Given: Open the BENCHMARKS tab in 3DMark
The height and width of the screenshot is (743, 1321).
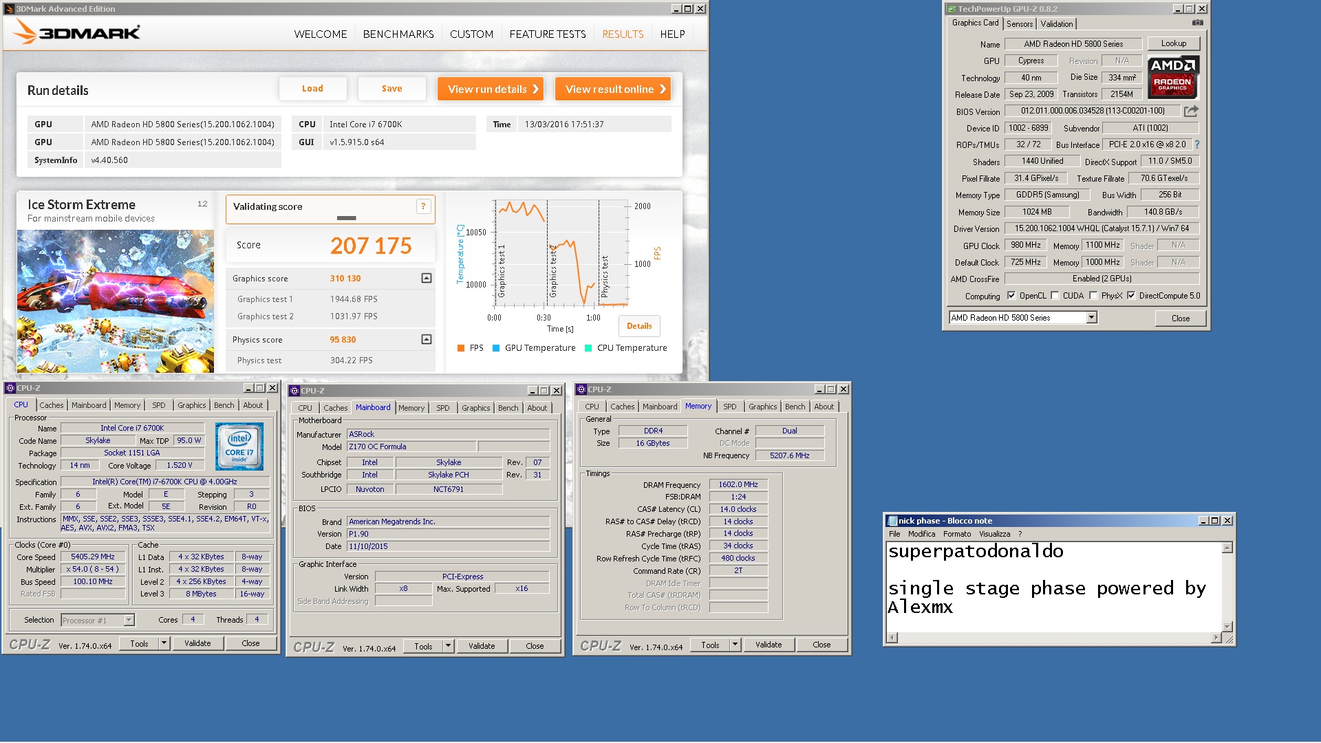Looking at the screenshot, I should (398, 34).
